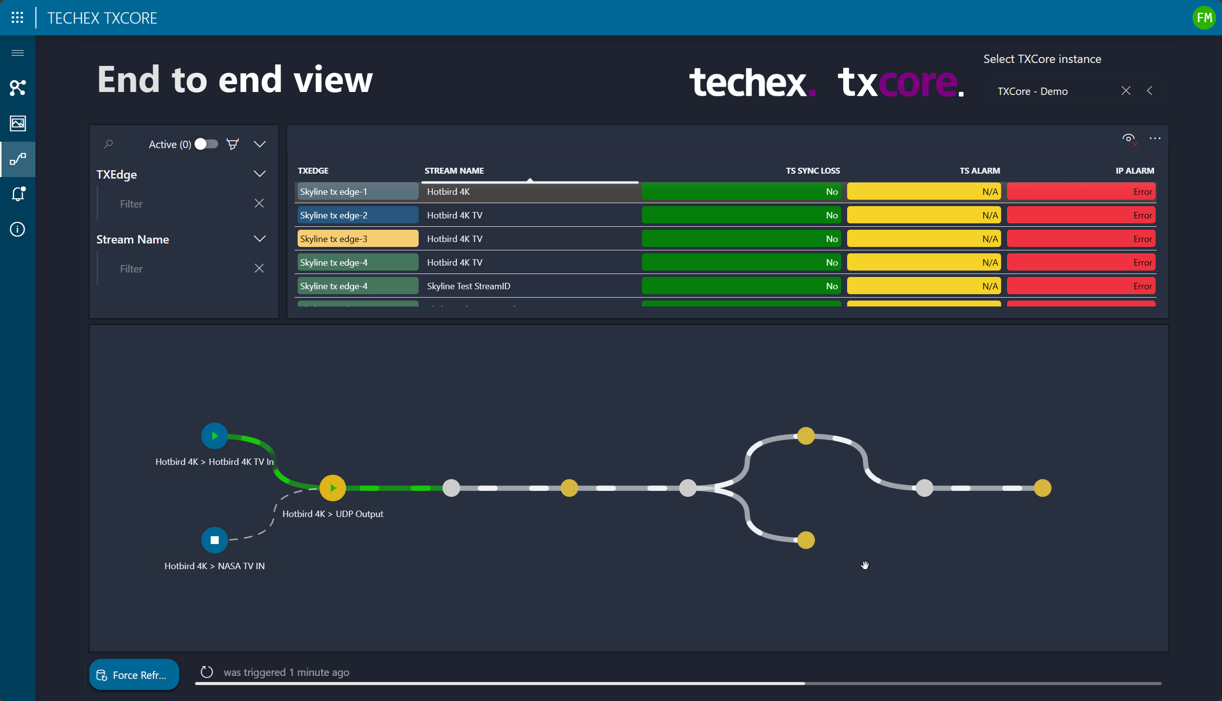Clear the Stream Name filter with X
This screenshot has height=701, width=1222.
click(259, 268)
